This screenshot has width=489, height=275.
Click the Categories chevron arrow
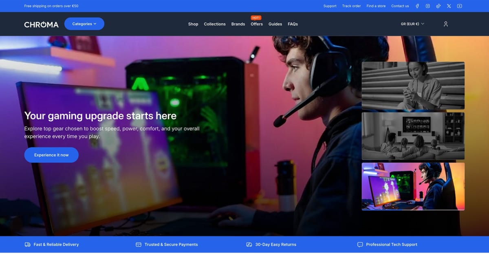[95, 24]
